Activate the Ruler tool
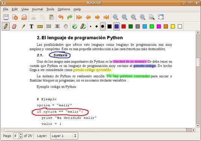Viewport: 201px width, 141px height. pyautogui.click(x=40, y=26)
